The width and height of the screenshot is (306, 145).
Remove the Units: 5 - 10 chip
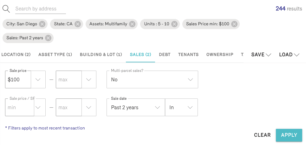click(x=174, y=24)
